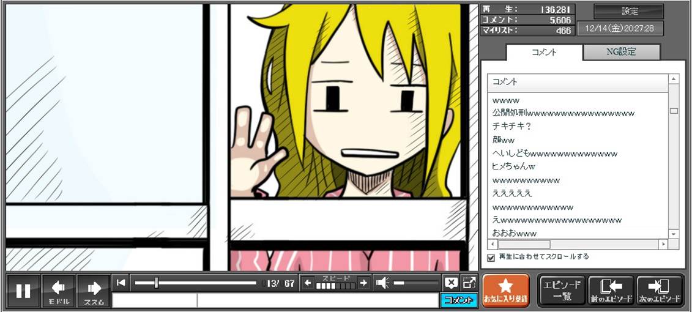Click the page progress slider
The height and width of the screenshot is (312, 692).
[195, 283]
